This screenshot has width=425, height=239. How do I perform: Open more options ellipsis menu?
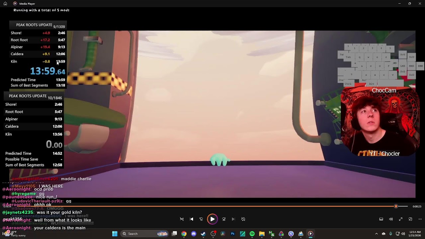420,219
